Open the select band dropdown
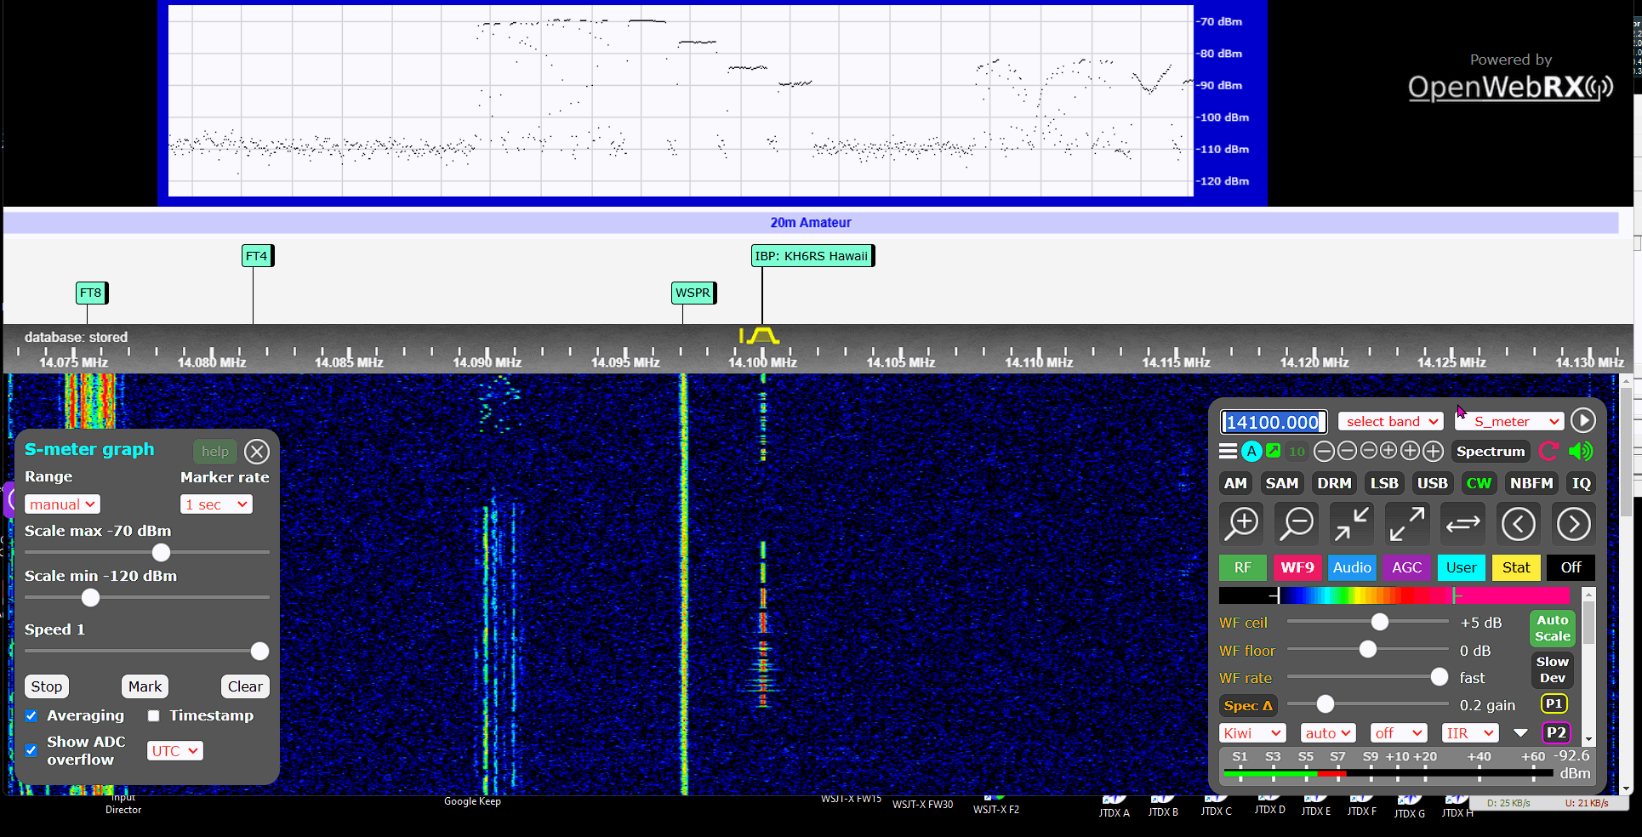1642x837 pixels. (1391, 421)
